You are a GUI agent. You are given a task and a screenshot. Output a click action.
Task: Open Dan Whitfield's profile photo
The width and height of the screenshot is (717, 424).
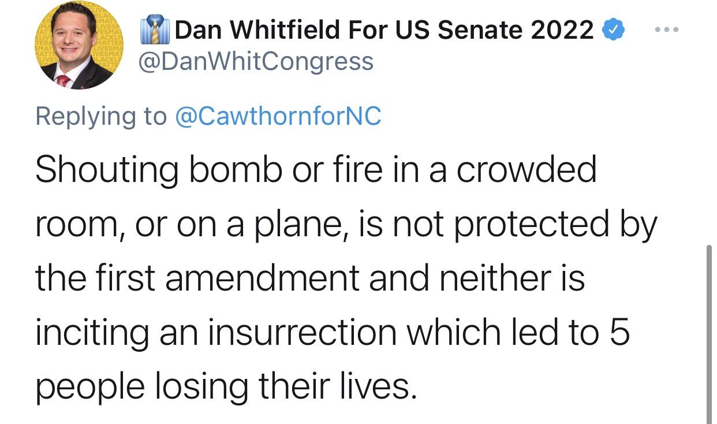click(79, 45)
